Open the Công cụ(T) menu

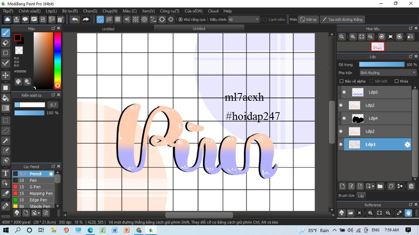click(170, 11)
